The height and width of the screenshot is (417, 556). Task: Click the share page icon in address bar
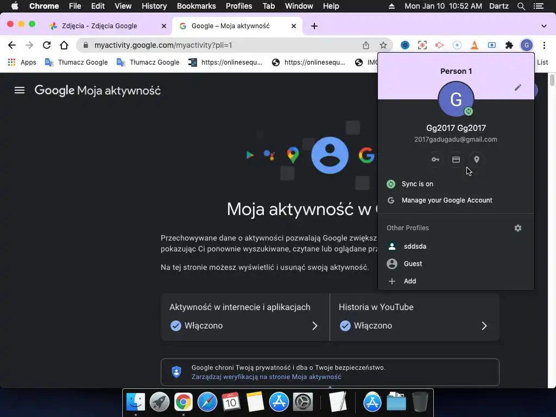[366, 45]
